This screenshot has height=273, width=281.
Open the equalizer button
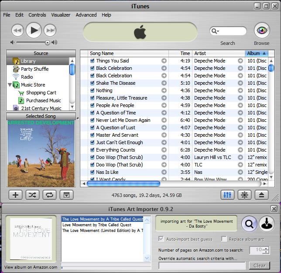(227, 195)
